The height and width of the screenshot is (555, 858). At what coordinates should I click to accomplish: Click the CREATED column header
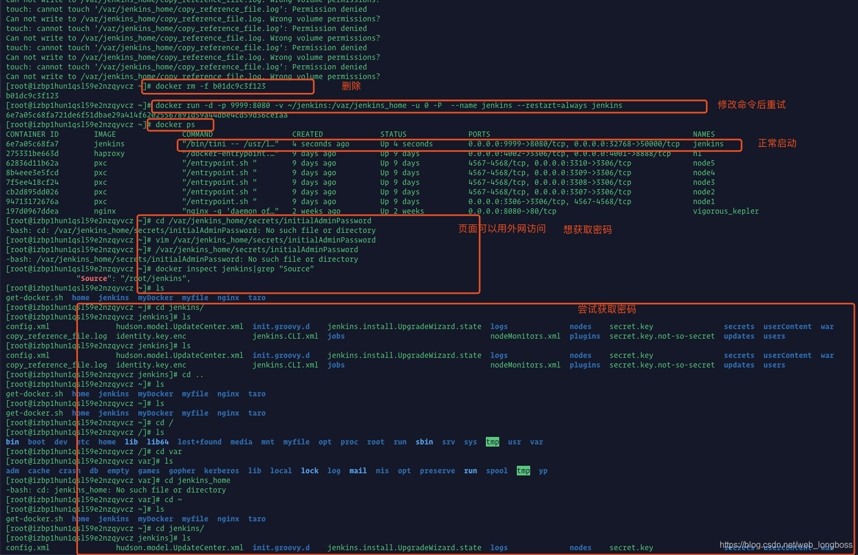(x=308, y=134)
